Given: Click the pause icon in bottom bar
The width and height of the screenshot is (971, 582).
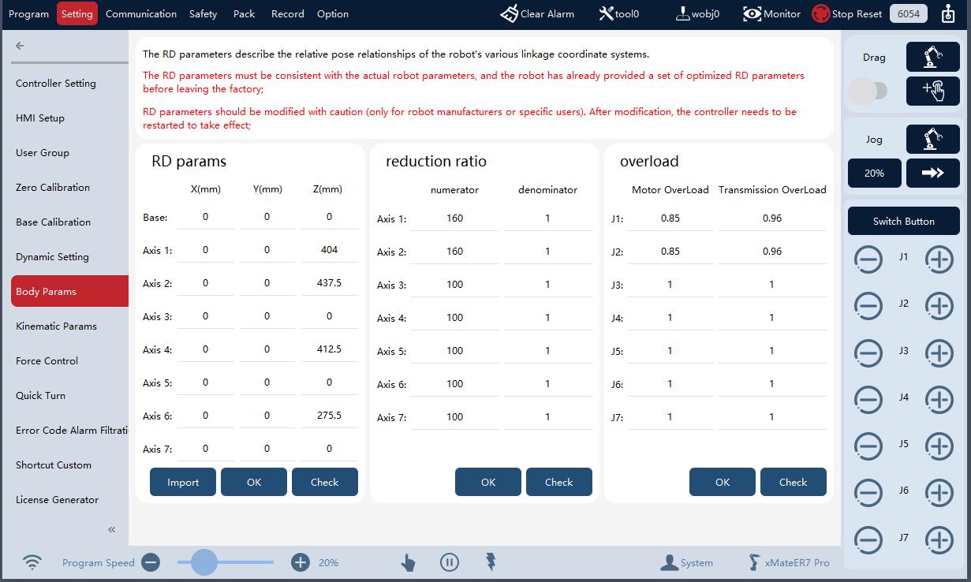Looking at the screenshot, I should [449, 562].
